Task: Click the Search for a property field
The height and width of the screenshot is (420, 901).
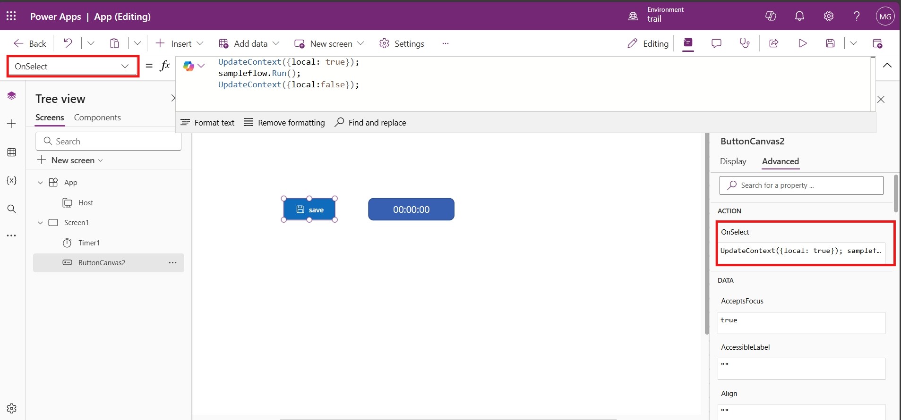Action: [x=801, y=185]
